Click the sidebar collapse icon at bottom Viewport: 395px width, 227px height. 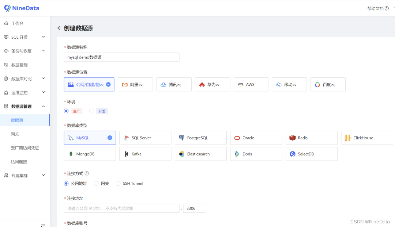[43, 226]
